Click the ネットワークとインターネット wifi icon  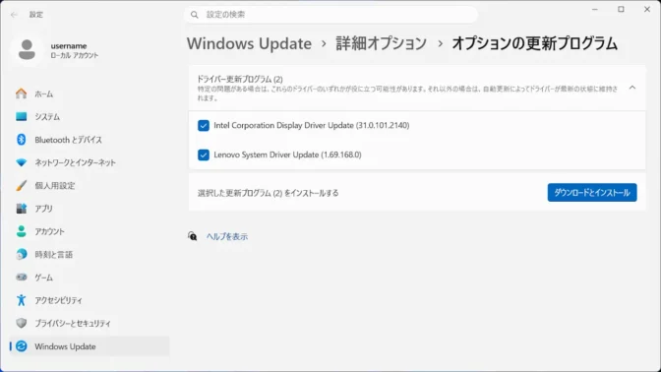21,162
